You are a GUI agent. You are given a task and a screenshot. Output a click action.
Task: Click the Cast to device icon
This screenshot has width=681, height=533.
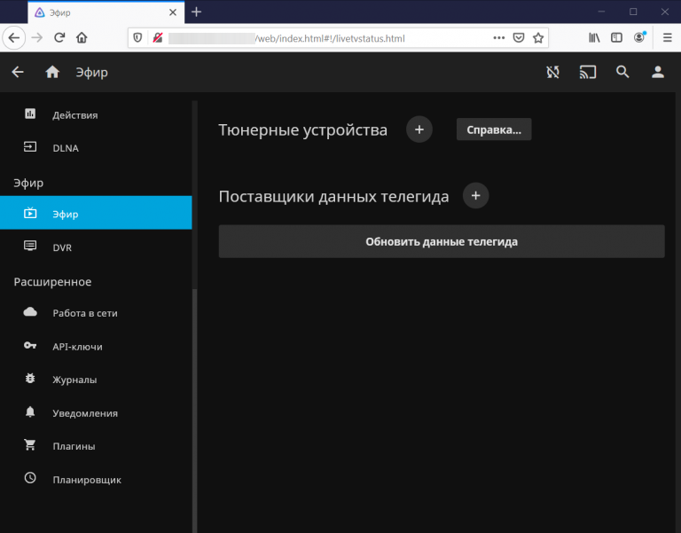point(588,73)
